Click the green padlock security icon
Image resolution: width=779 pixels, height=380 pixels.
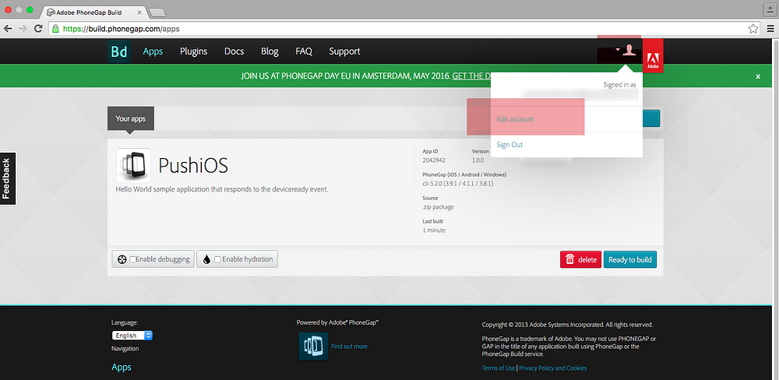(55, 29)
